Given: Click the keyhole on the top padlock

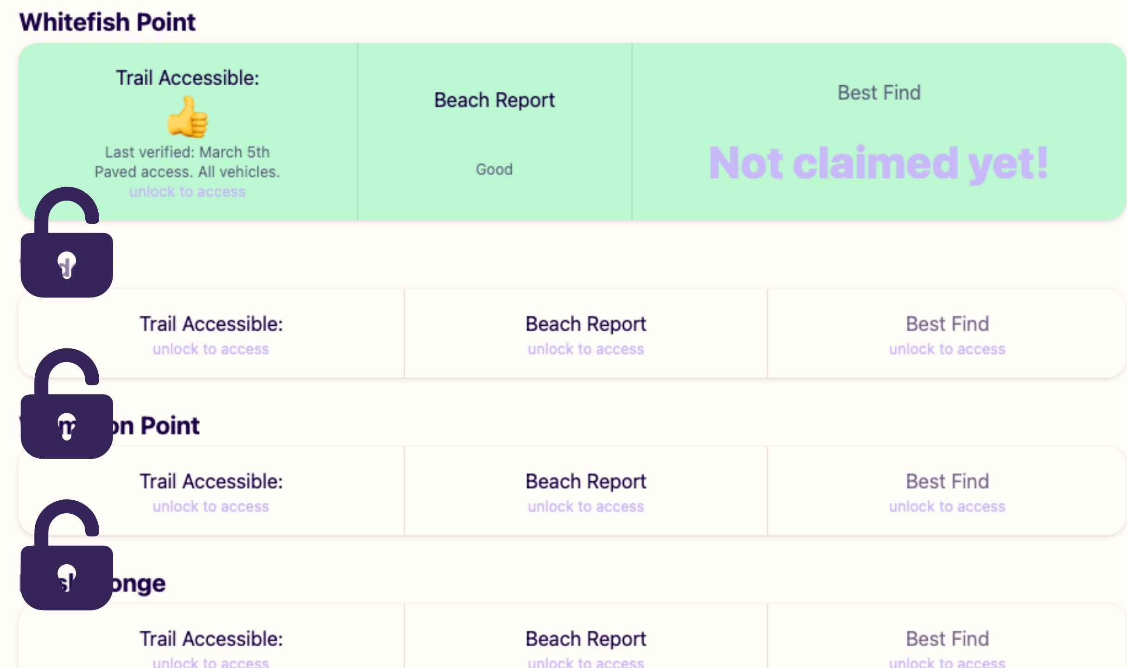Looking at the screenshot, I should [x=67, y=264].
